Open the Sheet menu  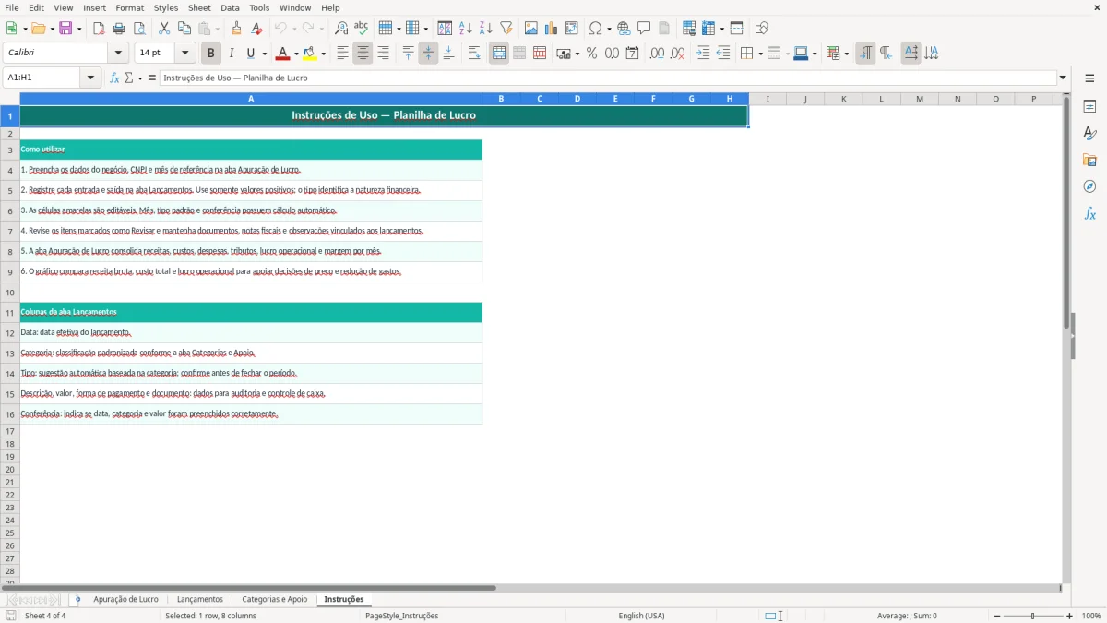point(199,7)
